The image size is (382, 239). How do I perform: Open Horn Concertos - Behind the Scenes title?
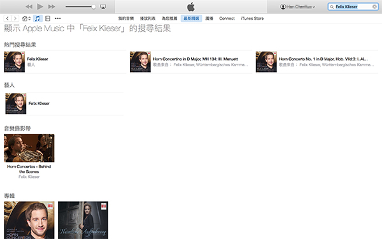(x=29, y=169)
